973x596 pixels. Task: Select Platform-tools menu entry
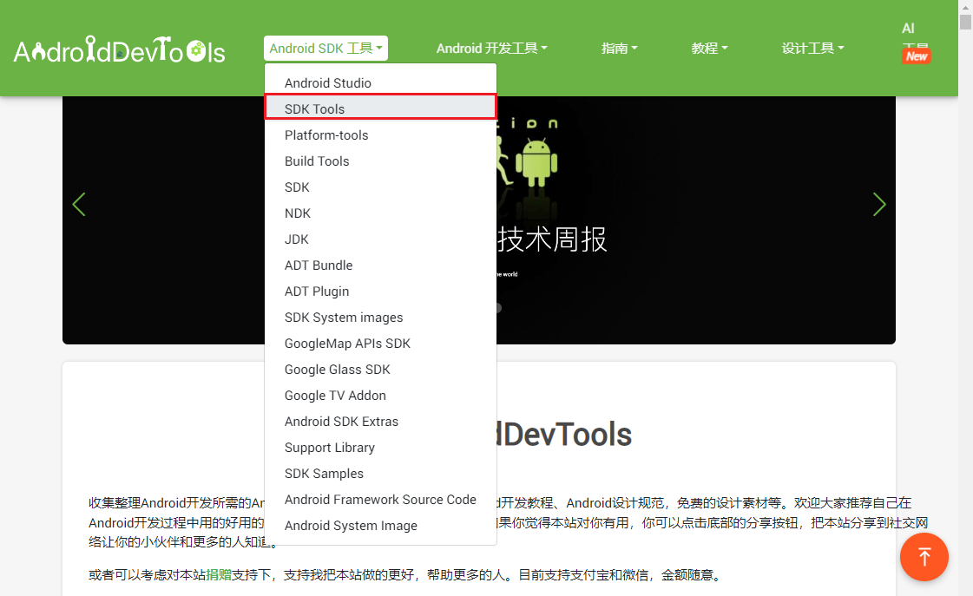(x=380, y=135)
